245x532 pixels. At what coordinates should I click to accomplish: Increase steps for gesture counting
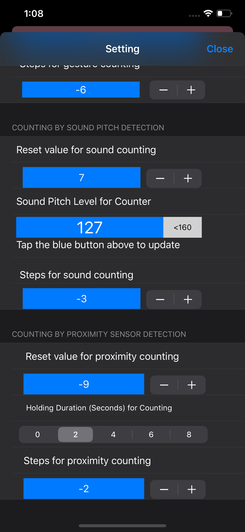click(x=191, y=90)
